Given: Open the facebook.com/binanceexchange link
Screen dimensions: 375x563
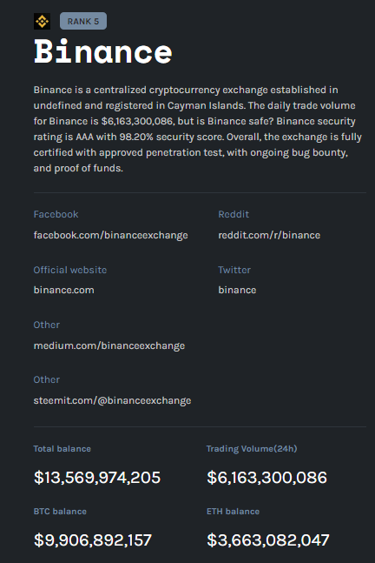Looking at the screenshot, I should coord(110,235).
